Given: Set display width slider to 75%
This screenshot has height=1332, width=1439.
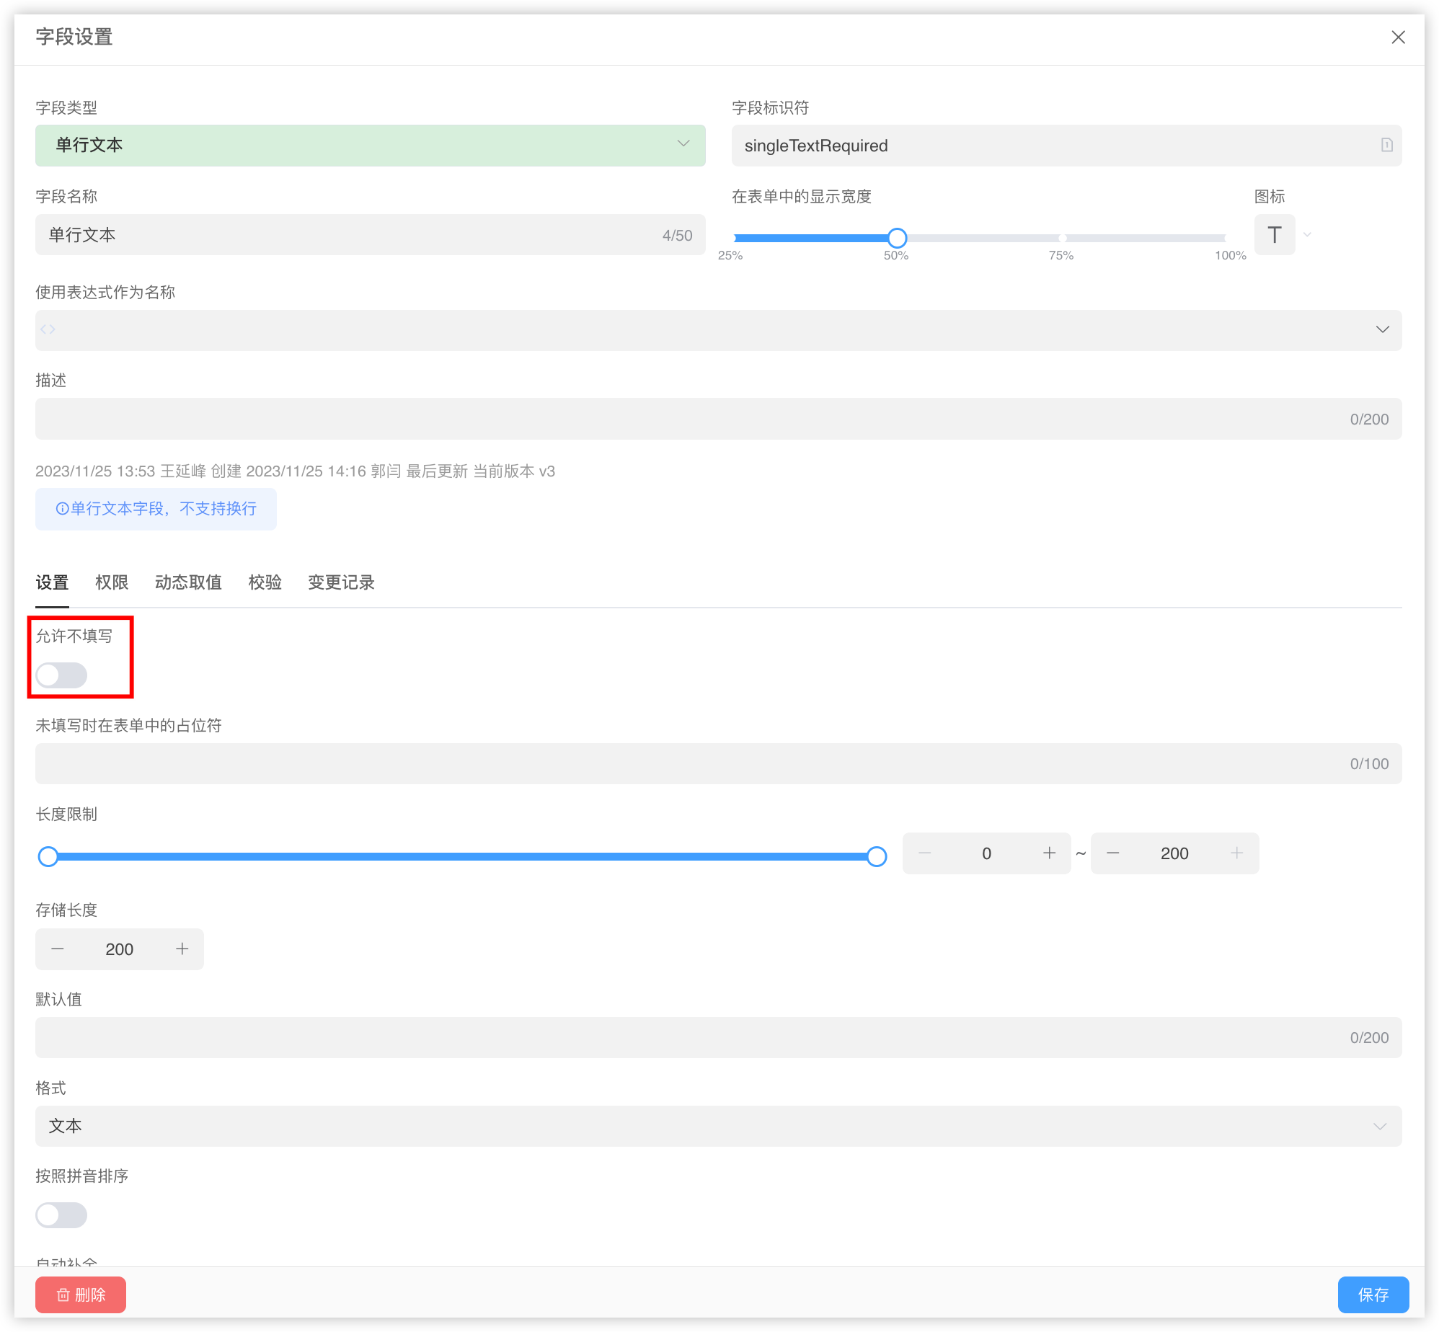Looking at the screenshot, I should (x=1062, y=238).
